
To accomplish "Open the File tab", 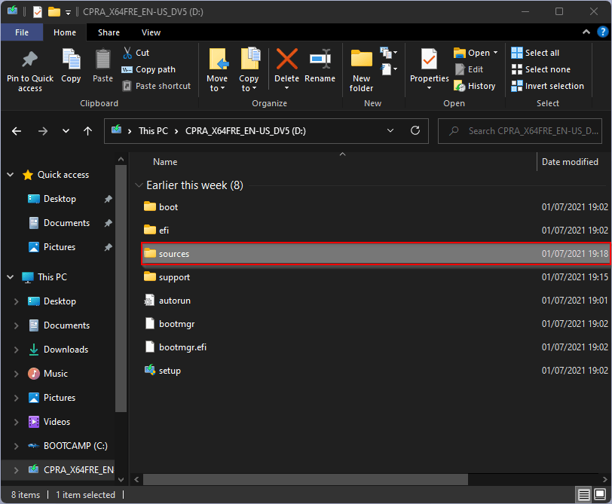I will point(22,32).
